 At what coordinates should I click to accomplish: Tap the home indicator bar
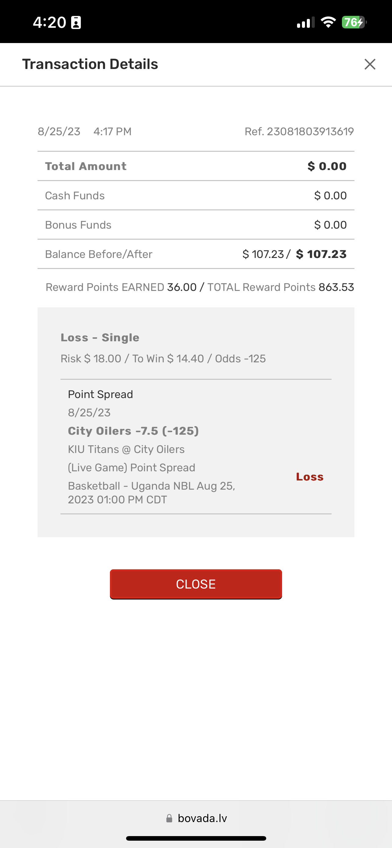pyautogui.click(x=196, y=838)
